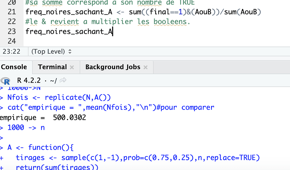Click line number 23 in the editor margin

click(12, 32)
